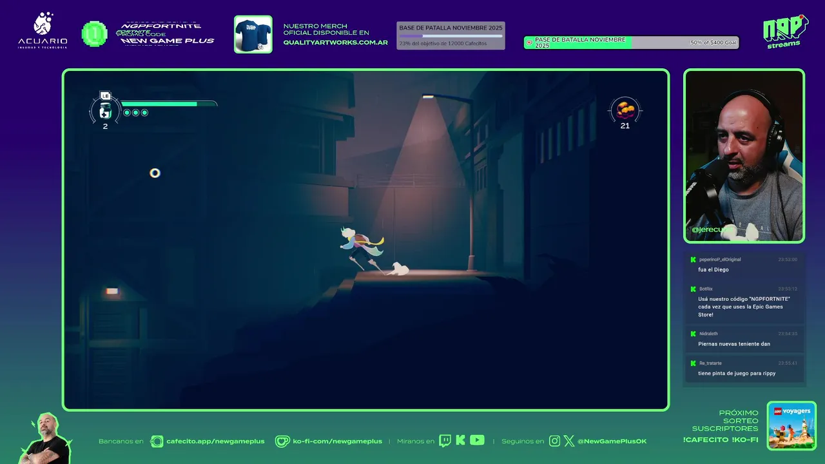Click the Acuario sponsor logo

click(x=43, y=30)
